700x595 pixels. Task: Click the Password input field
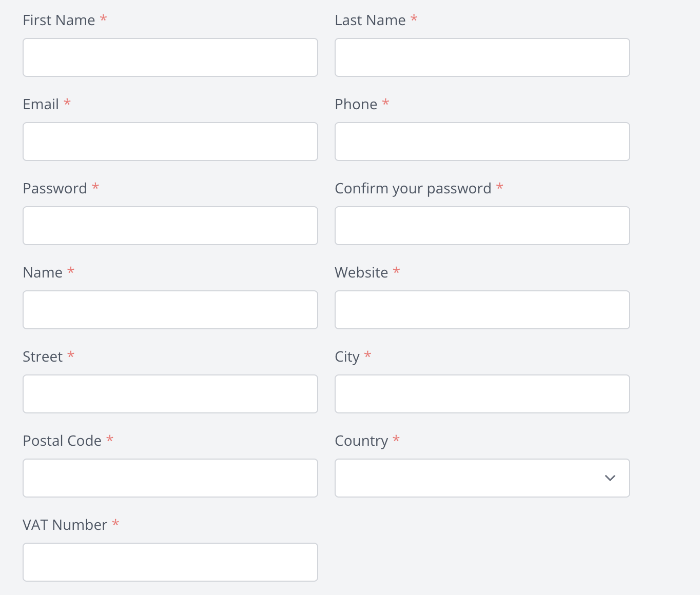coord(170,225)
